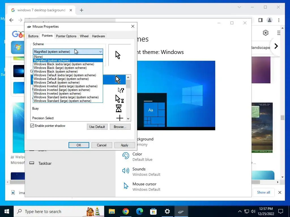Toggle Enable pointer shadow checkbox
This screenshot has height=217, width=290.
(32, 126)
